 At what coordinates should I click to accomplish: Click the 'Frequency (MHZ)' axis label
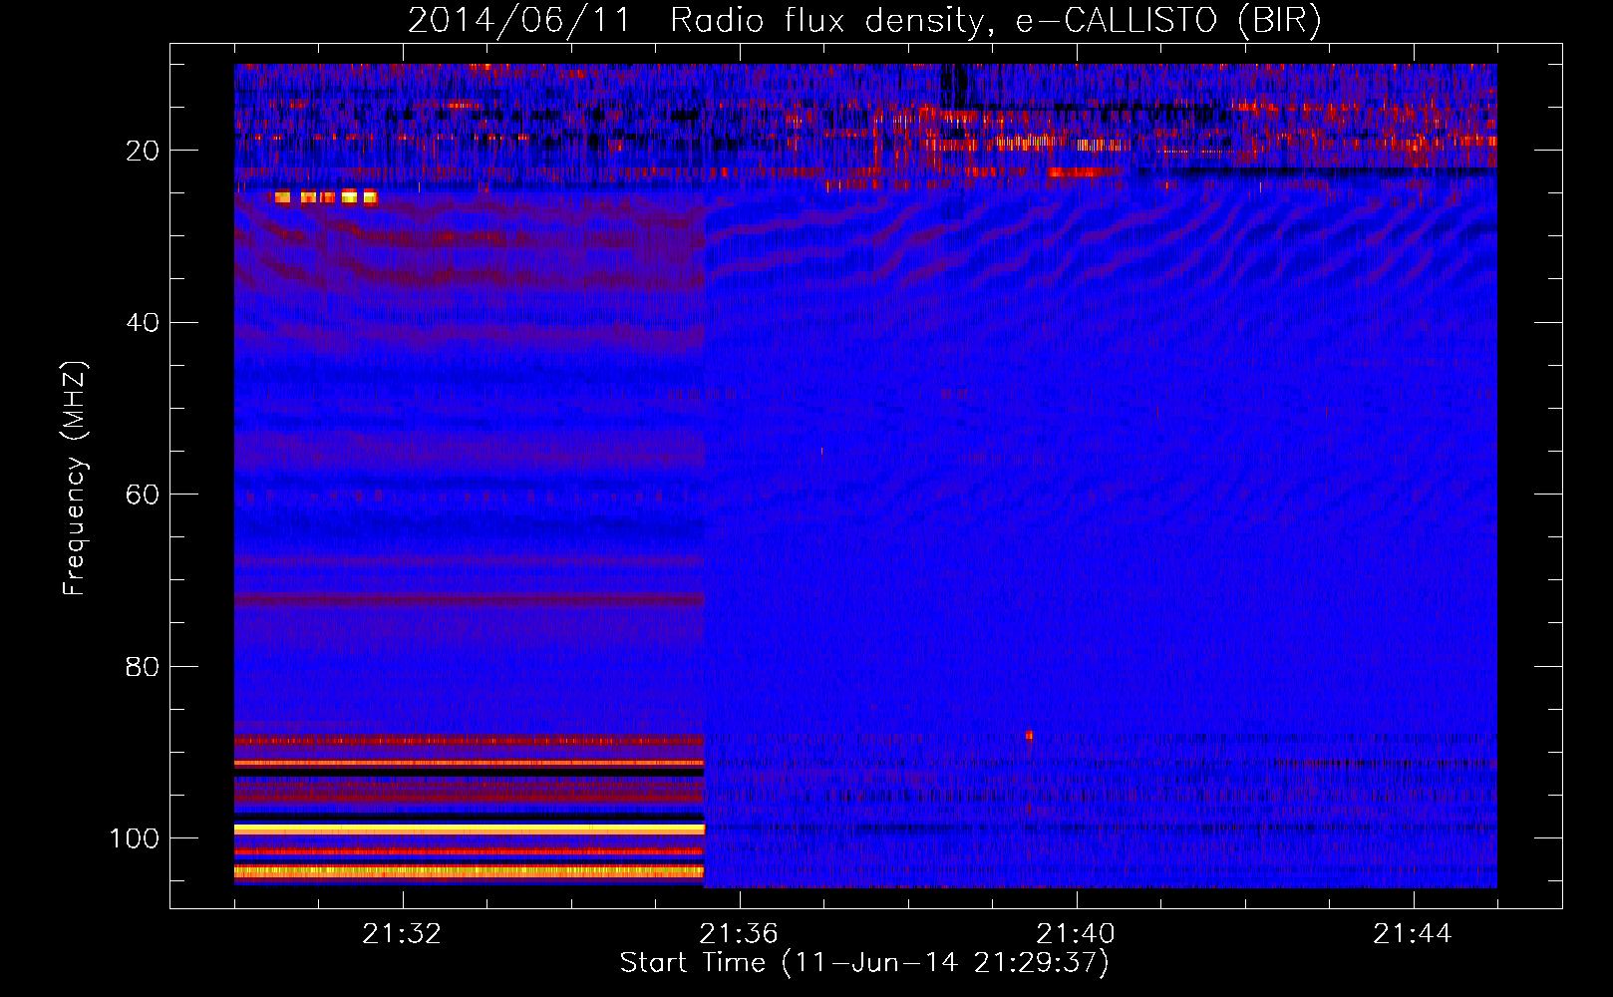coord(75,479)
